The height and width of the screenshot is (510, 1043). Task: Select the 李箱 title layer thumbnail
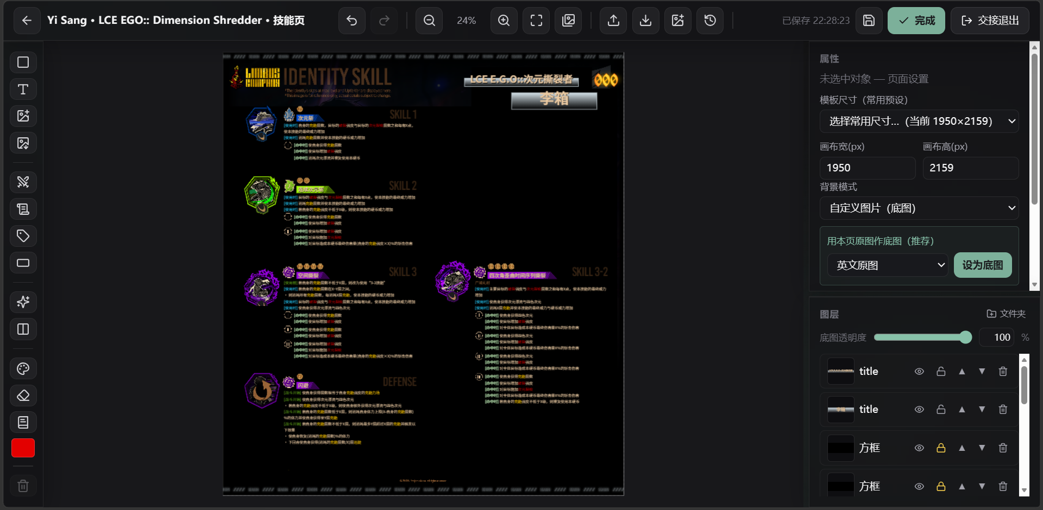(841, 410)
